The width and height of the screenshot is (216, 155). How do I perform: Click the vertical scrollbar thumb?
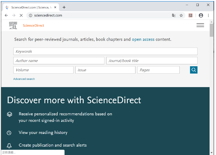[211, 30]
